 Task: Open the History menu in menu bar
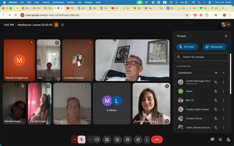(x=46, y=2)
